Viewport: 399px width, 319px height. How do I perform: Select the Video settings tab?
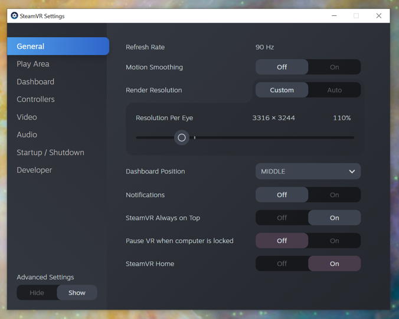pos(27,117)
